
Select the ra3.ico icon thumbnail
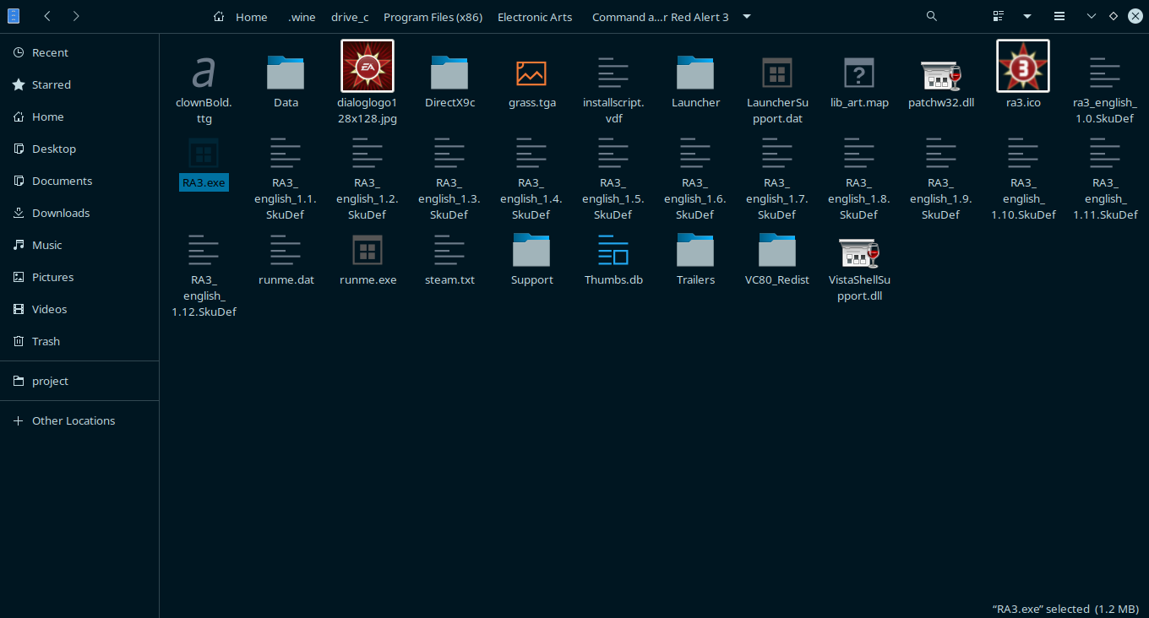[x=1023, y=66]
